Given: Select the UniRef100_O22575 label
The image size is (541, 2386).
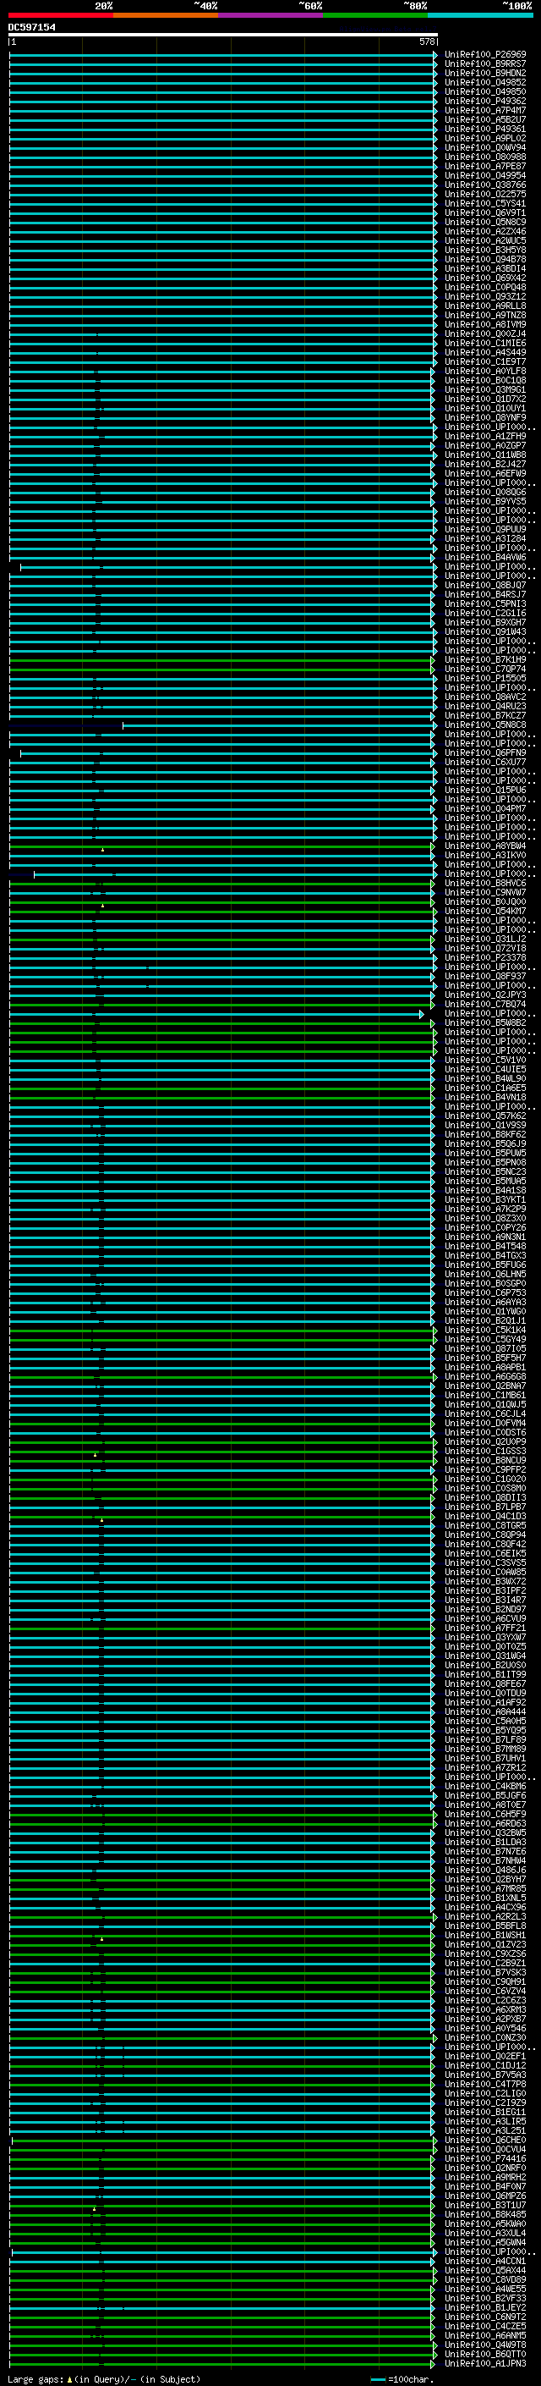Looking at the screenshot, I should [484, 194].
